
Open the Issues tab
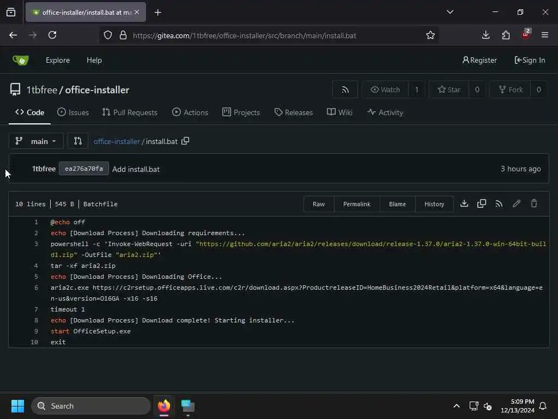[73, 112]
